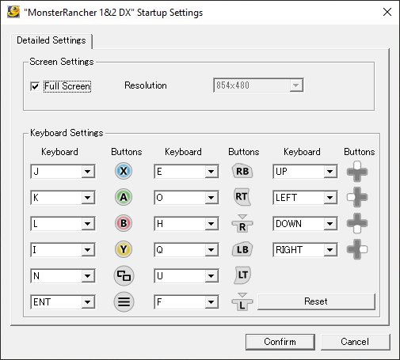Click the View button icon (overlapping squares)
The image size is (400, 360).
(x=124, y=275)
